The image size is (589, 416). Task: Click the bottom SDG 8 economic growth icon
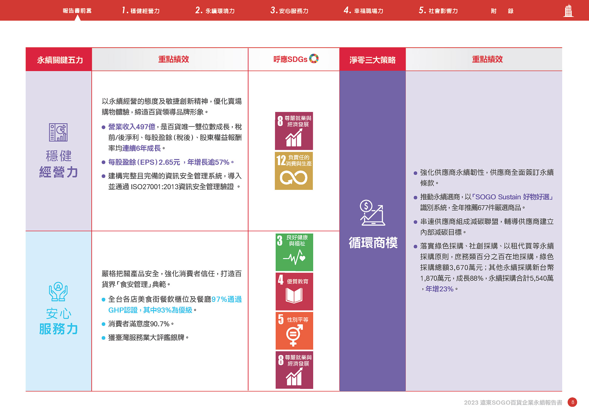294,370
